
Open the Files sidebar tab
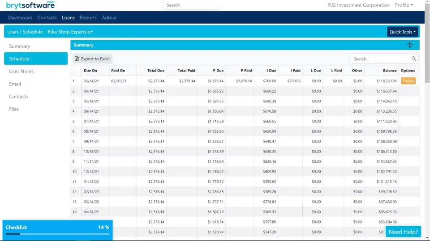coord(14,109)
